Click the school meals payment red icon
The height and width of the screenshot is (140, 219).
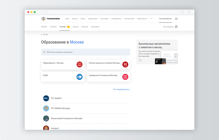coord(125,64)
